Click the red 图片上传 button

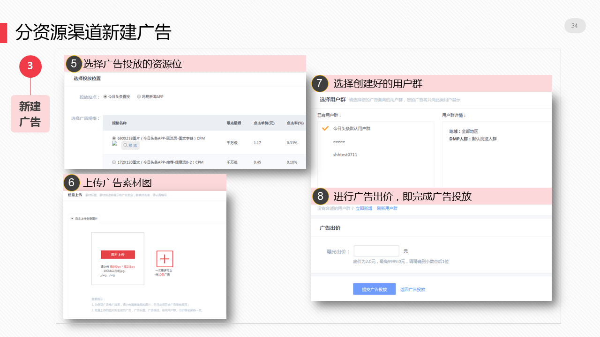[118, 255]
